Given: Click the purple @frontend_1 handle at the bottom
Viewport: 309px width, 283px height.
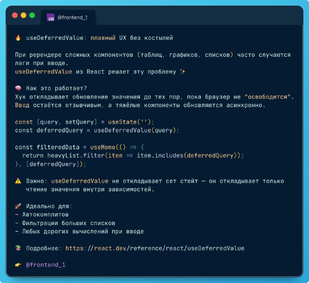Looking at the screenshot, I should coord(46,265).
